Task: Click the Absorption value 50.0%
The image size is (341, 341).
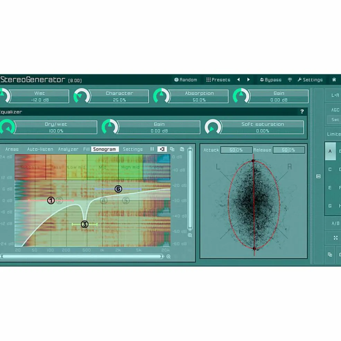Action: point(199,100)
